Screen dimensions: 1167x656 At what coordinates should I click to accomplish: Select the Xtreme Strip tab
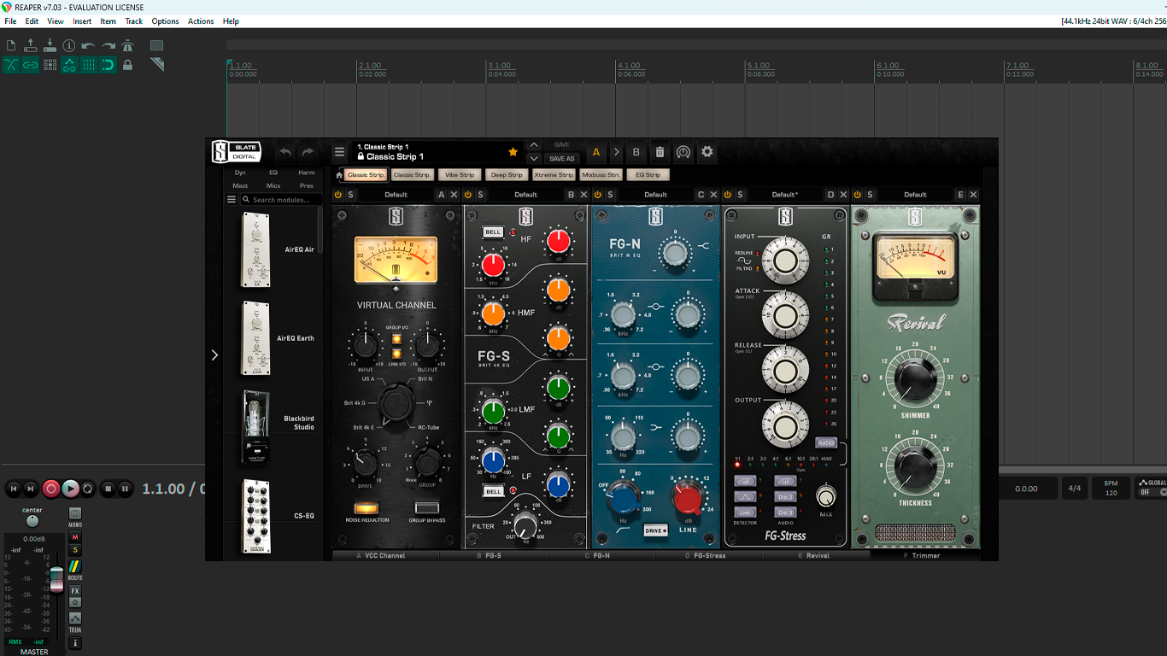tap(554, 175)
